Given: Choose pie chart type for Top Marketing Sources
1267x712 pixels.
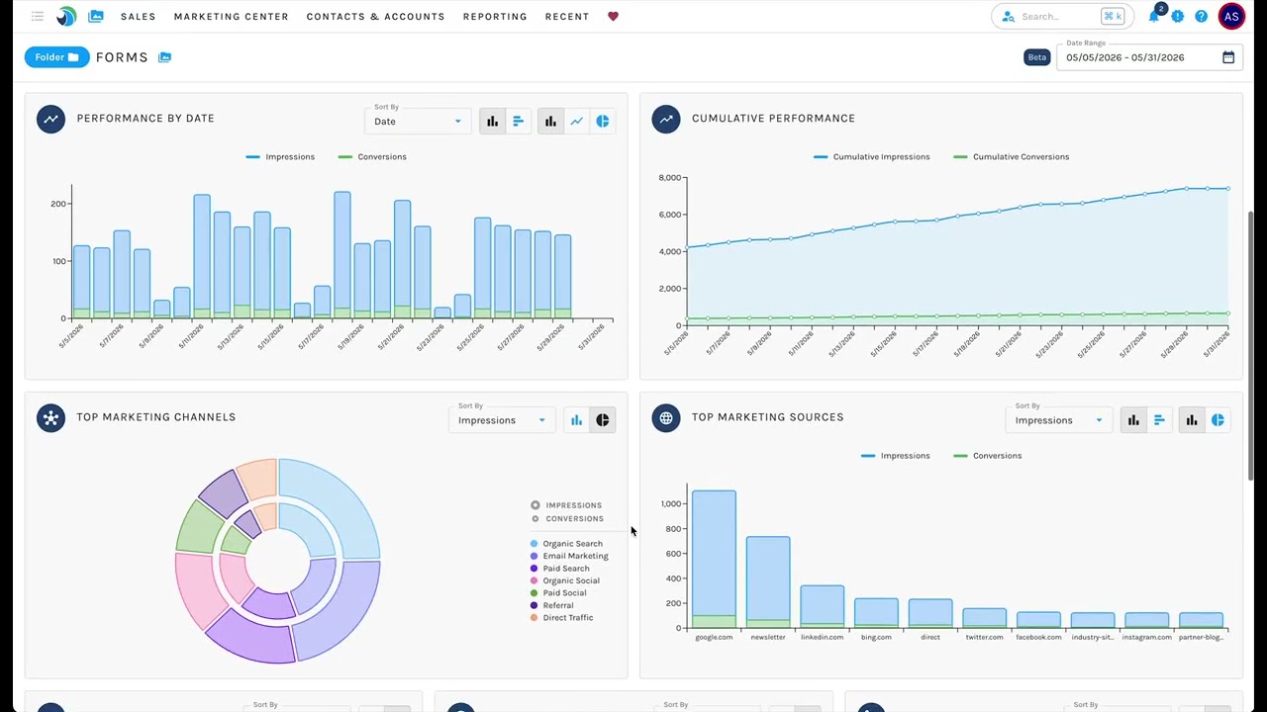Looking at the screenshot, I should click(1218, 420).
